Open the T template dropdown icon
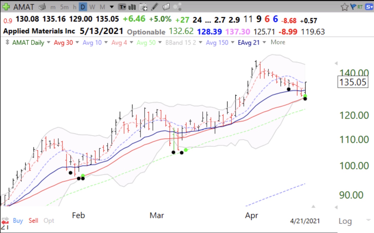This screenshot has width=374, height=233. pyautogui.click(x=122, y=7)
